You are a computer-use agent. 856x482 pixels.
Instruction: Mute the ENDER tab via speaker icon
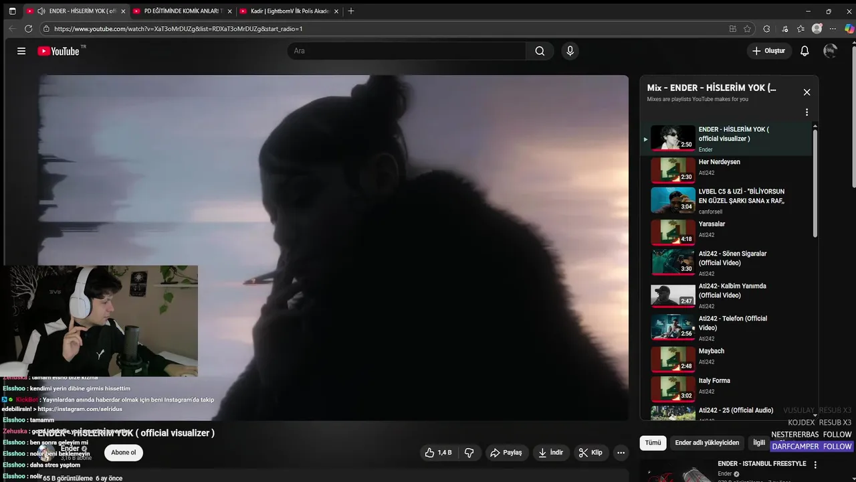click(41, 11)
